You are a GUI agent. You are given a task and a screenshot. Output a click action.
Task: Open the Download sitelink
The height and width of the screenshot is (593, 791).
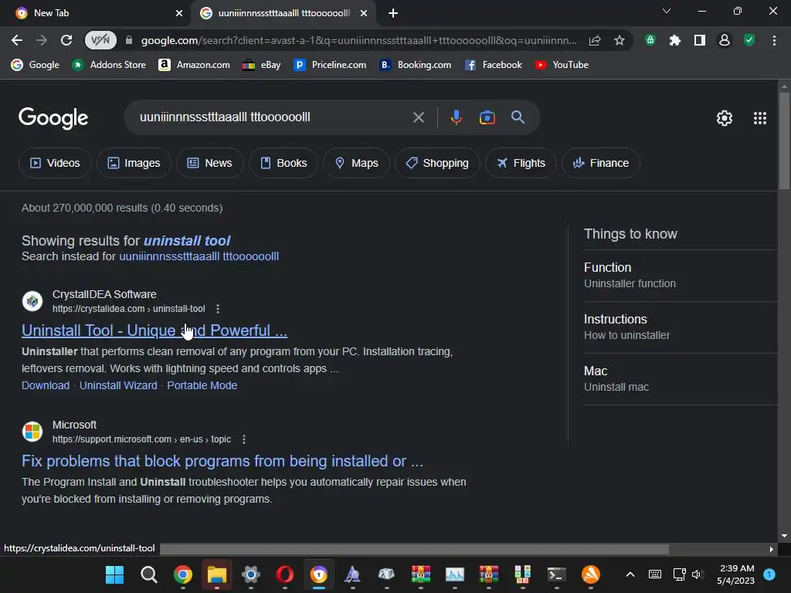click(x=46, y=385)
